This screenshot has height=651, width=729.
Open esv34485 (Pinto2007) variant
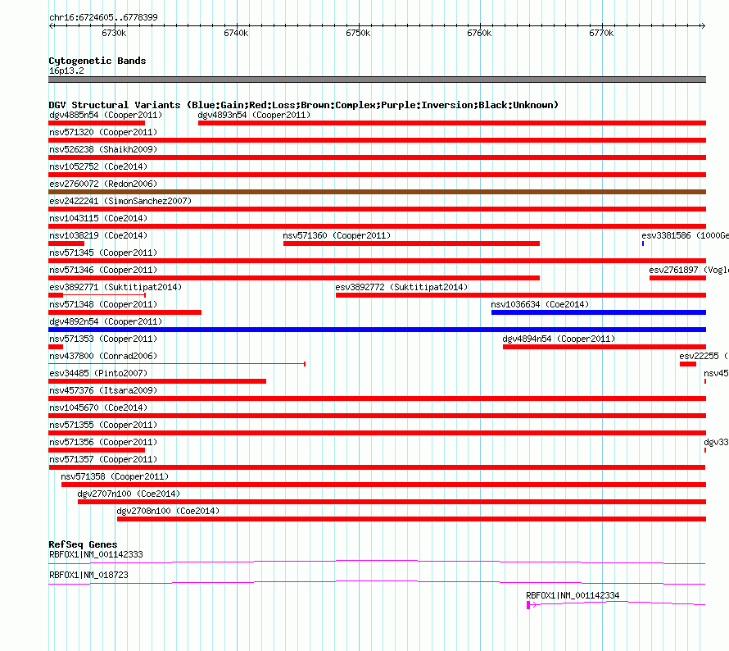coord(98,373)
